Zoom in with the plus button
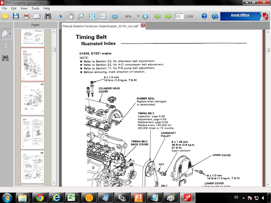The image size is (271, 203). tap(145, 16)
